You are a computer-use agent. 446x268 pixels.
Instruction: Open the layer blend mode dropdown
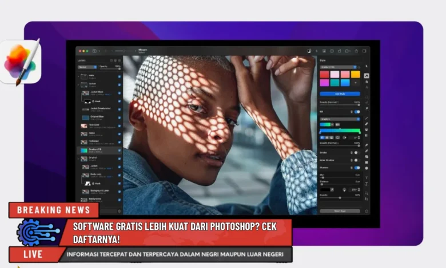click(x=87, y=67)
